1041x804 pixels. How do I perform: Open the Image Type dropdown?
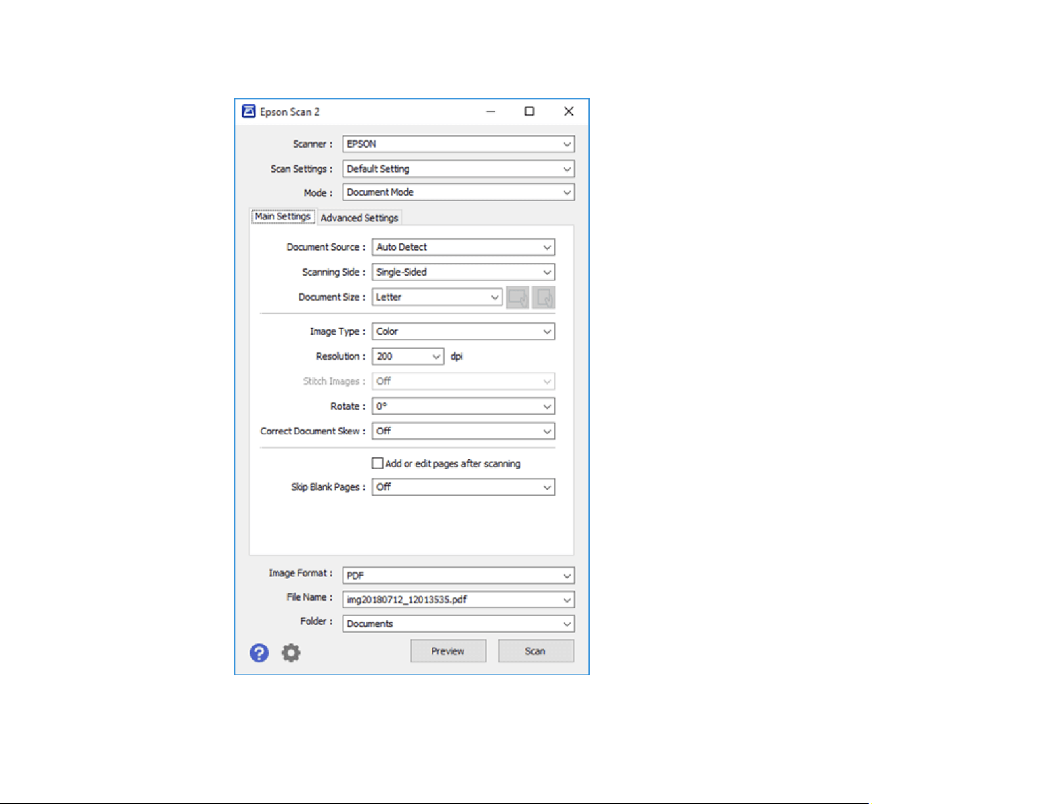[x=463, y=331]
